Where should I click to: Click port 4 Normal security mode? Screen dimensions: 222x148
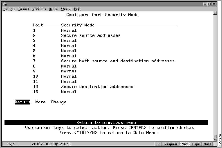(69, 46)
